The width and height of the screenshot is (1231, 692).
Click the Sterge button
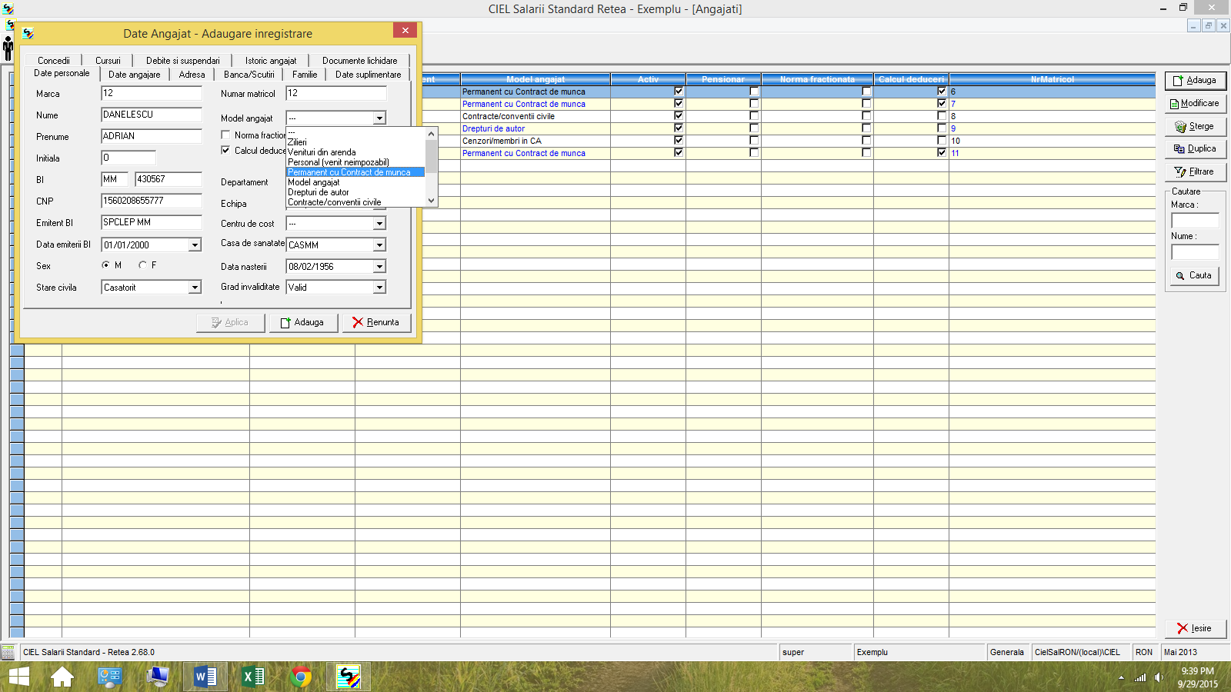coord(1195,126)
